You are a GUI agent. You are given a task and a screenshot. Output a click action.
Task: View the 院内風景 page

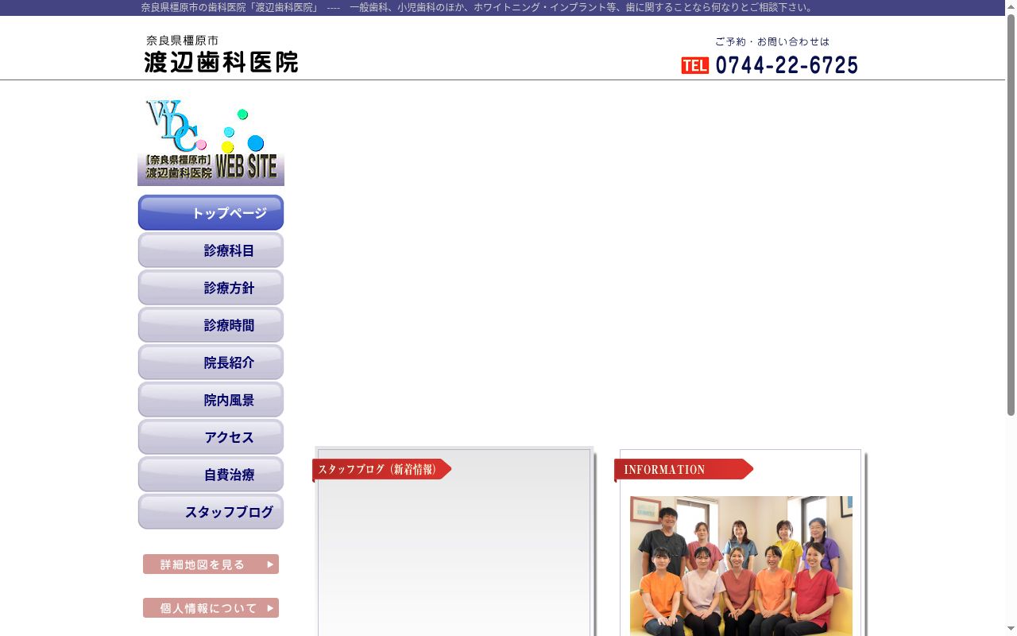click(x=211, y=400)
